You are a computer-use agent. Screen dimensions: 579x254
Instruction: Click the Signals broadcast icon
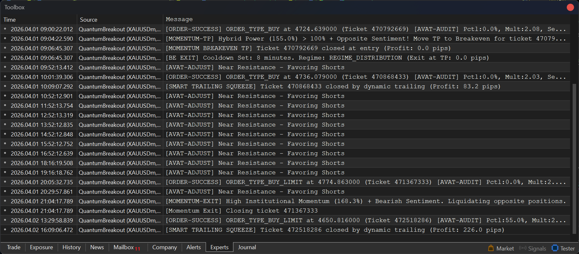pos(523,248)
